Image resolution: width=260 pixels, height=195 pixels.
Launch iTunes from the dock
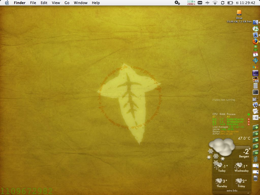point(255,29)
